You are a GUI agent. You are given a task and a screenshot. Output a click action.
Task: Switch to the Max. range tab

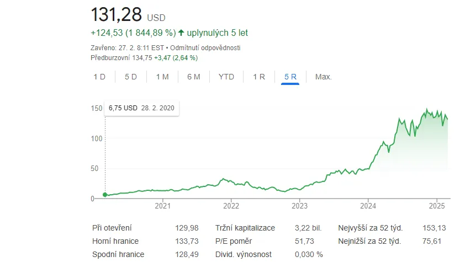[x=323, y=77]
